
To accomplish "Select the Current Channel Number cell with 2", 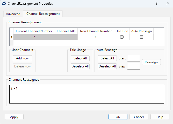I will [x=34, y=37].
